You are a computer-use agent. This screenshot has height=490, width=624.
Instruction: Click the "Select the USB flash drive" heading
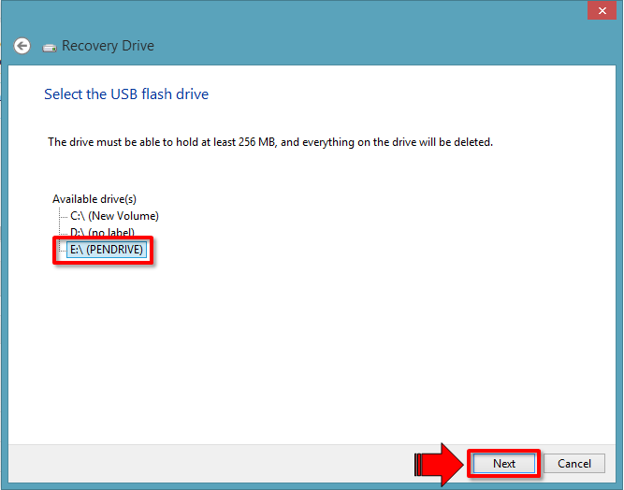coord(126,94)
